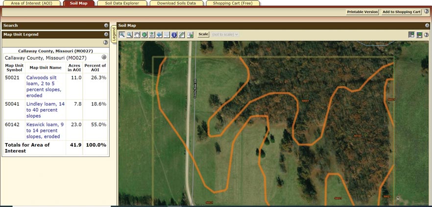432x207 pixels.
Task: Click the previous extent back arrow
Action: 159,35
